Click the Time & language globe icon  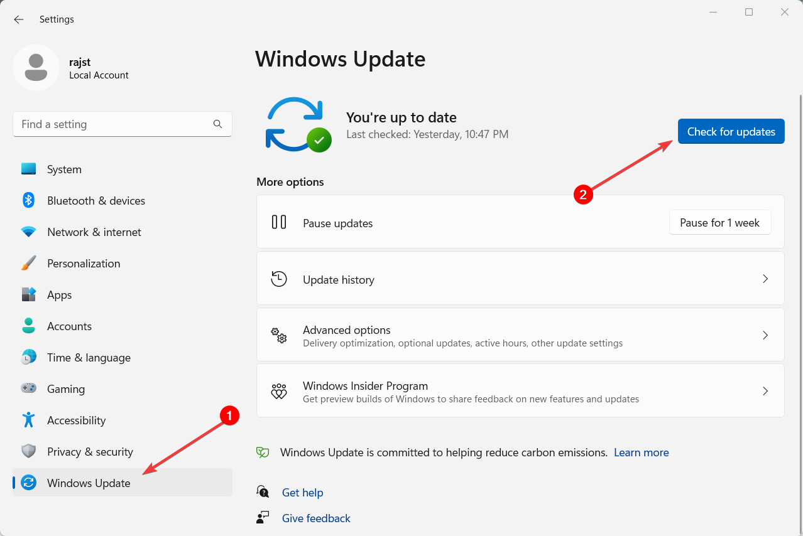point(28,357)
